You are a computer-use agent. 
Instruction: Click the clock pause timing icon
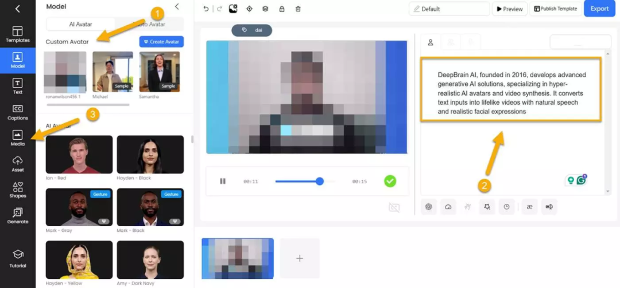tap(506, 207)
